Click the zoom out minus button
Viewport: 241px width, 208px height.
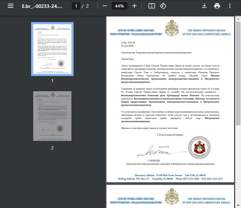point(104,6)
